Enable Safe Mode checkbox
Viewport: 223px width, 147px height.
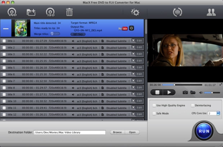tap(154, 113)
